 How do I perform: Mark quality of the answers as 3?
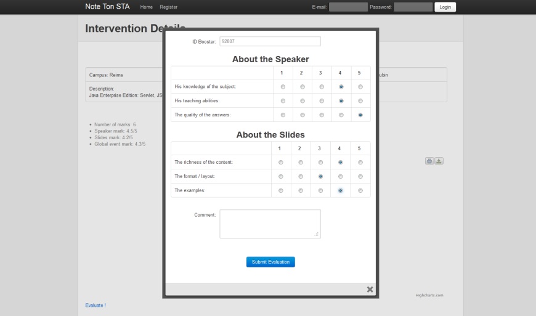(x=322, y=115)
